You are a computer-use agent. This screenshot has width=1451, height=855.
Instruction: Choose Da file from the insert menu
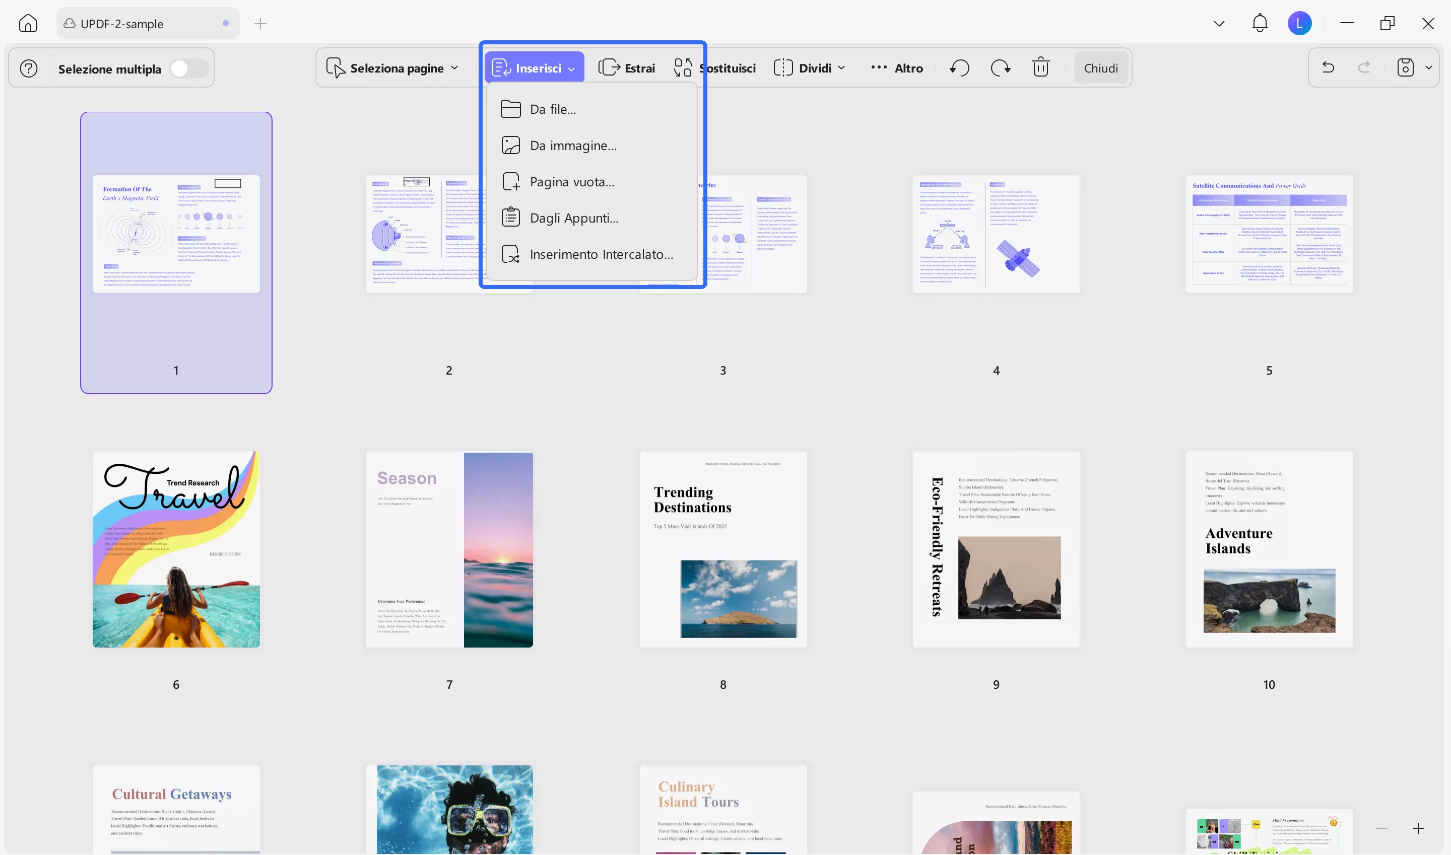tap(552, 109)
